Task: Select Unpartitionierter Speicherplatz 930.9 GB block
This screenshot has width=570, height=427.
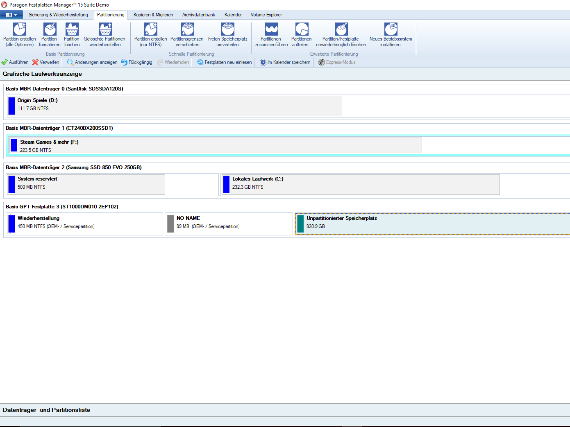Action: point(433,224)
